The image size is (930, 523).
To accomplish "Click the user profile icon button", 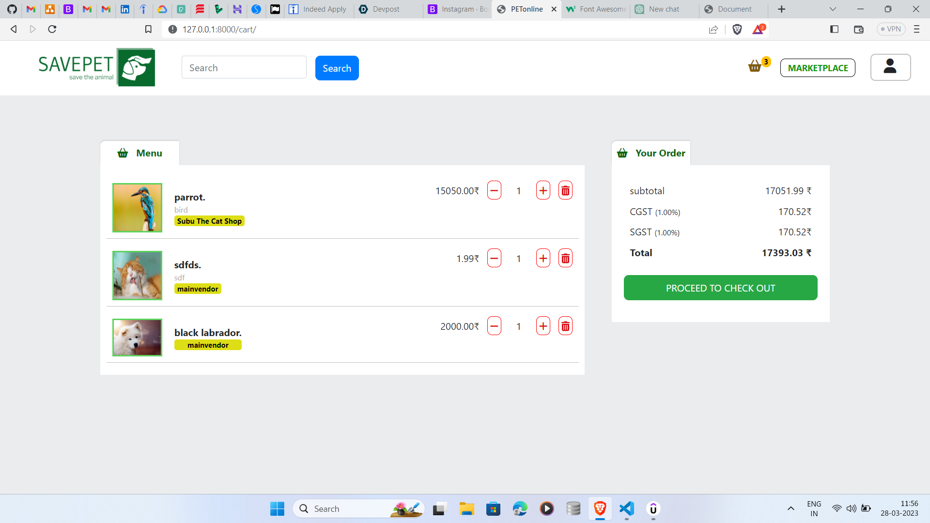I will point(890,67).
